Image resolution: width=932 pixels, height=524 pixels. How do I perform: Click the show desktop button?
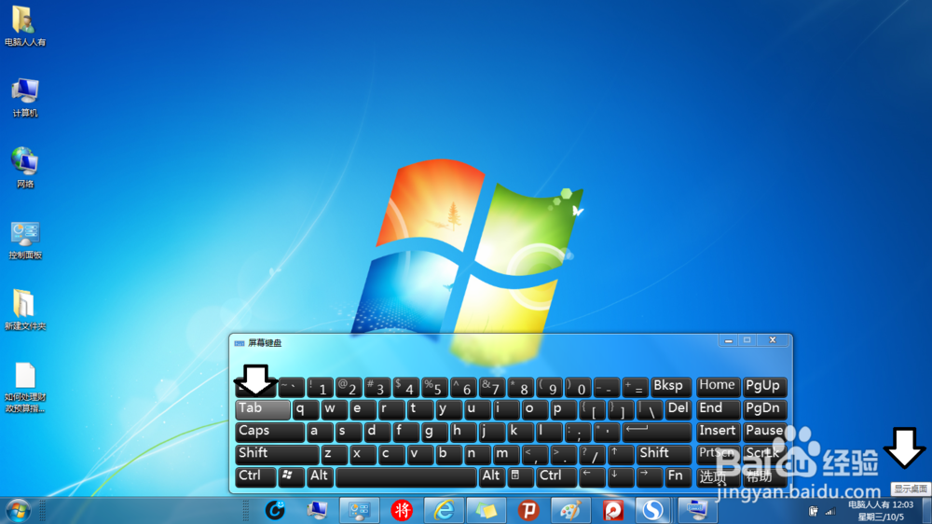pos(926,511)
